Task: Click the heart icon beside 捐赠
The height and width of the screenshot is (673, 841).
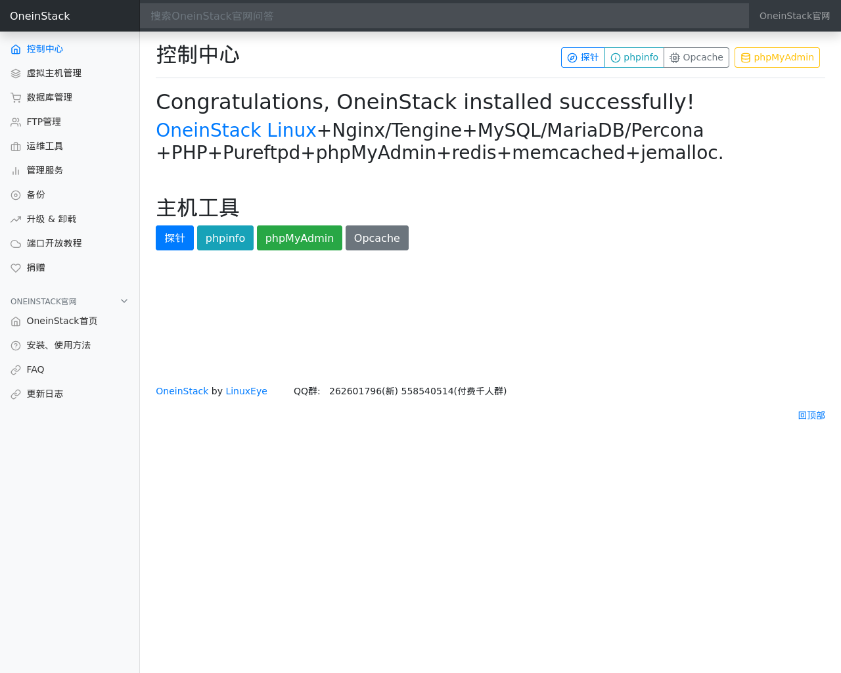Action: pos(16,268)
